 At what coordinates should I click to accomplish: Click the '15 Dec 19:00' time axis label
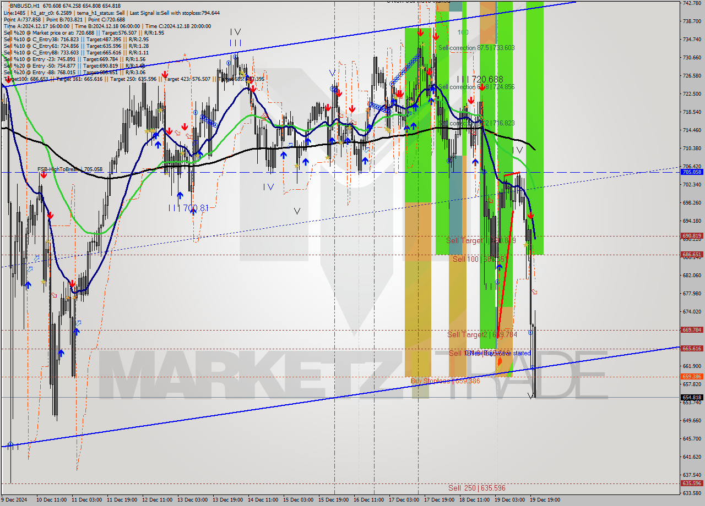click(333, 500)
